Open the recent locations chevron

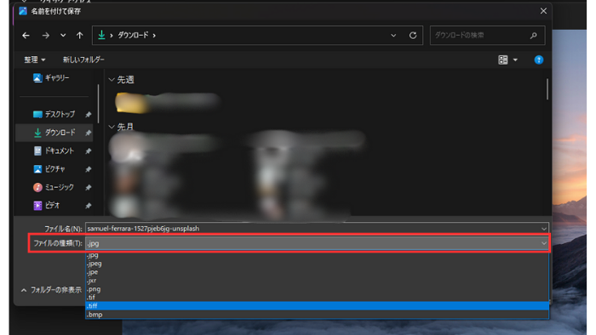63,35
